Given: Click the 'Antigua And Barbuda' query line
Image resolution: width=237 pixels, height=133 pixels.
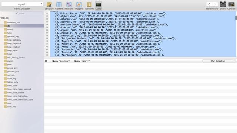Looking at the screenshot, I should [115, 38].
